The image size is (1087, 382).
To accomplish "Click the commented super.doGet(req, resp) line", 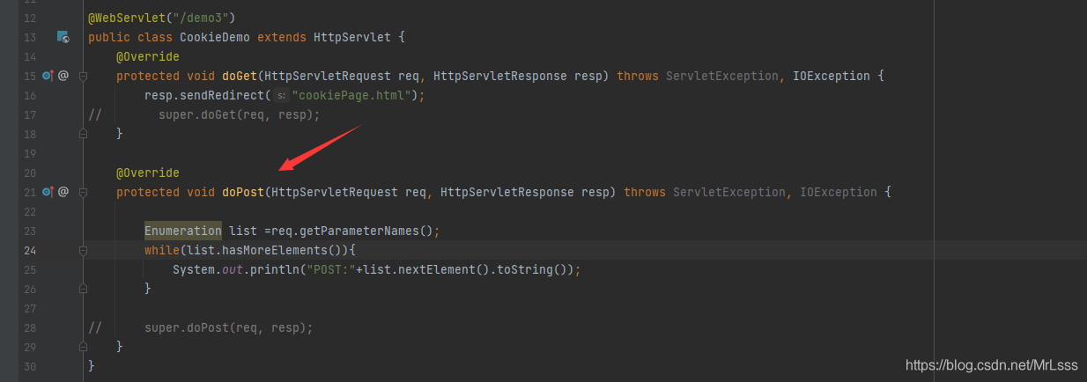I will [x=240, y=114].
